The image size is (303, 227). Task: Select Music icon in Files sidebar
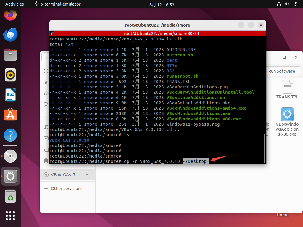pos(46,127)
